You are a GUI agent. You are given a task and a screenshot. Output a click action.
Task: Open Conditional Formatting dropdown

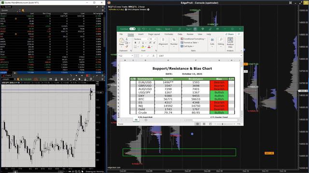point(193,39)
